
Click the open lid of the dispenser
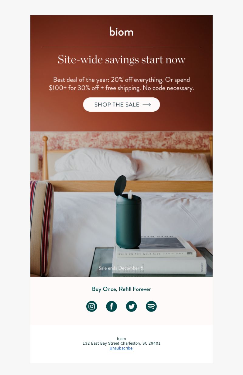pos(120,186)
